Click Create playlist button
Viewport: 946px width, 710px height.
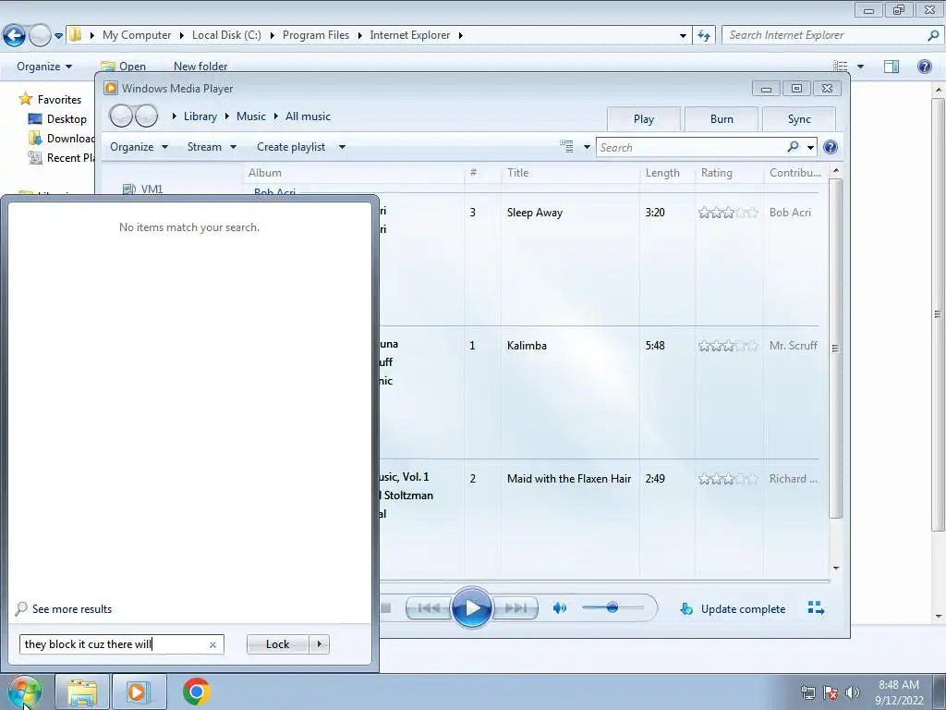pos(291,147)
